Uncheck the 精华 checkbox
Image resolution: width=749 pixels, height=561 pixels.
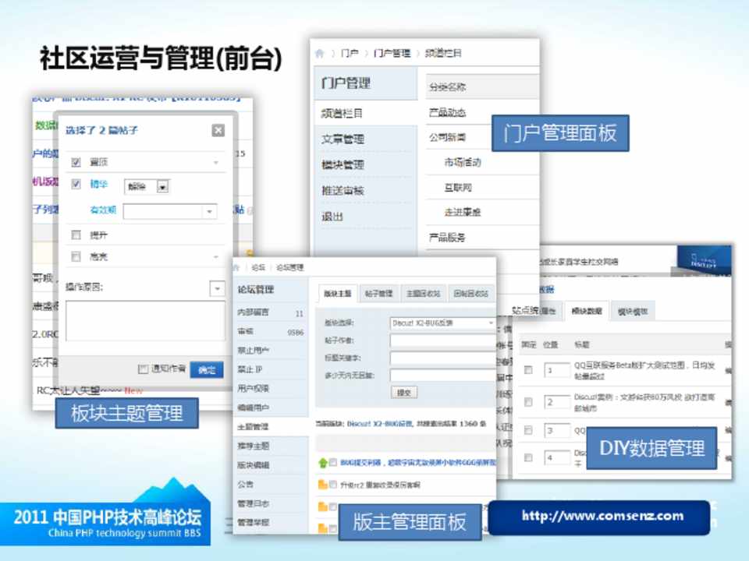pyautogui.click(x=76, y=185)
